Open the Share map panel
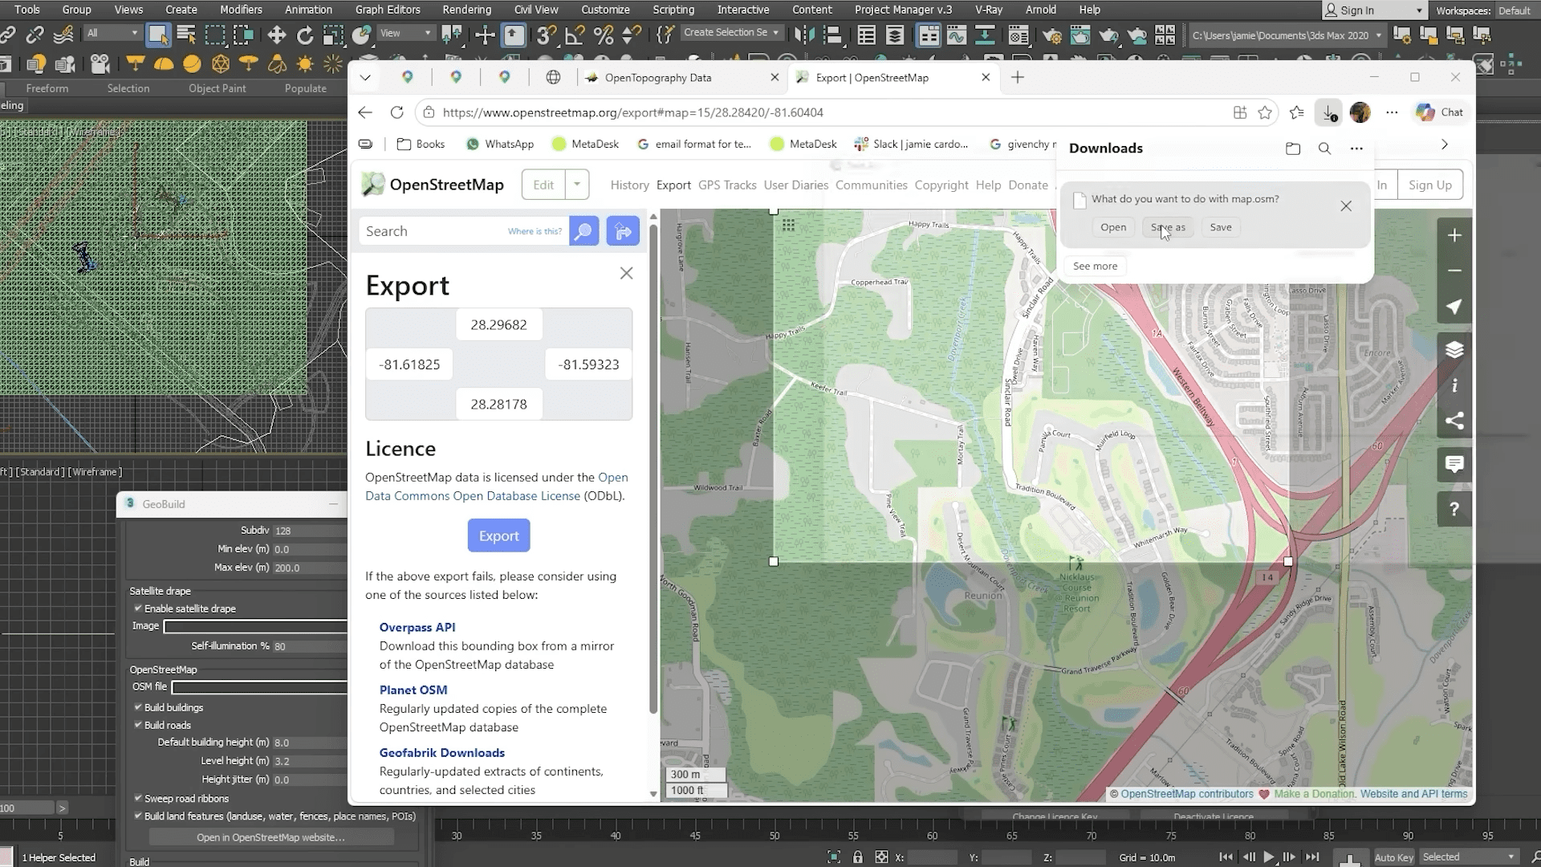Image resolution: width=1541 pixels, height=867 pixels. tap(1454, 421)
